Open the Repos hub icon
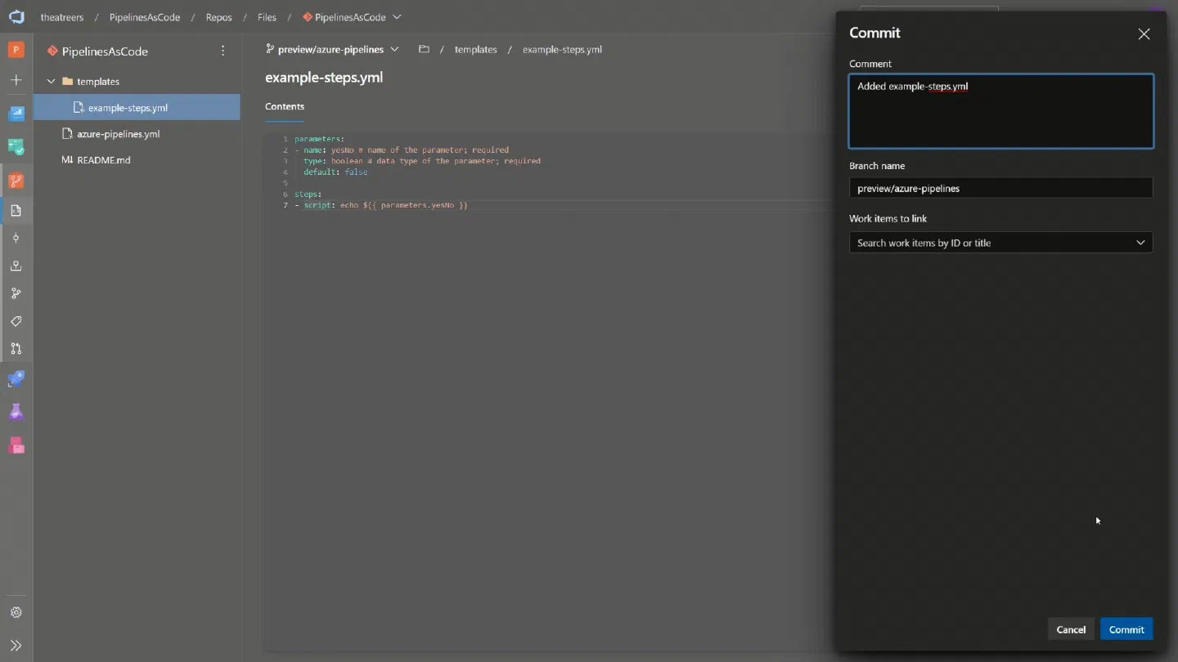 [x=16, y=181]
